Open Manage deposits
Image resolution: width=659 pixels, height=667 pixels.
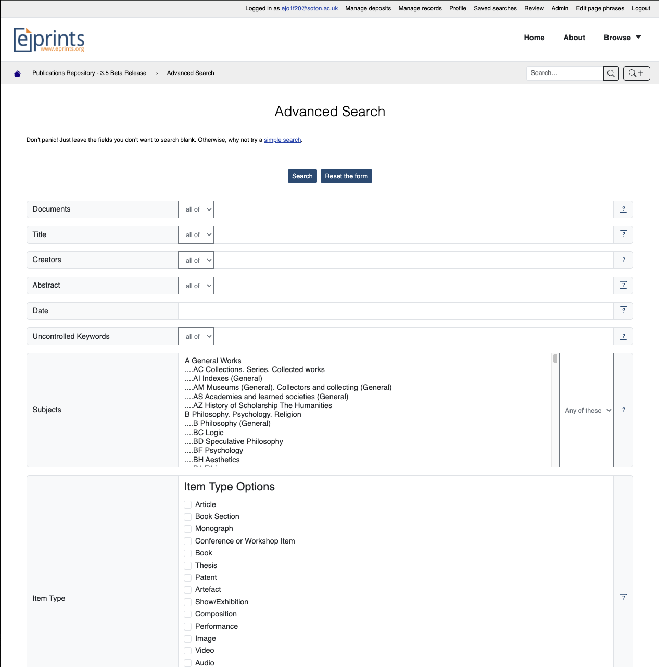[368, 8]
